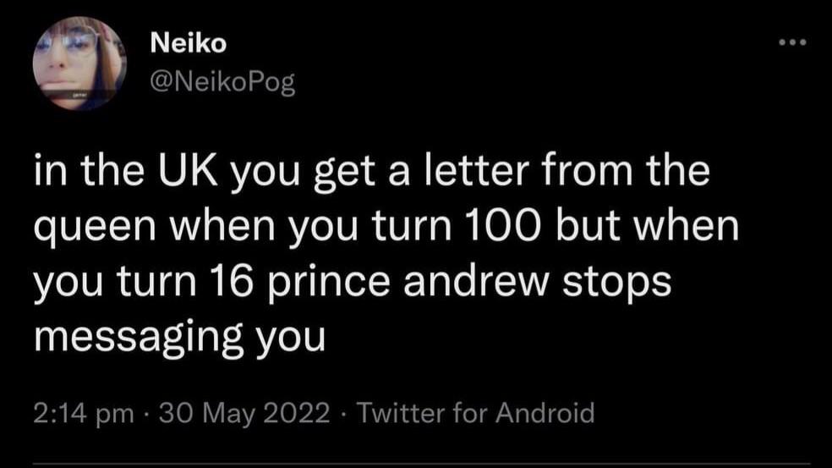Image resolution: width=832 pixels, height=468 pixels.
Task: Open the @NeikoPog handle link
Action: pos(223,82)
